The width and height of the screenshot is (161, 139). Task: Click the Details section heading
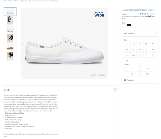coord(7,90)
